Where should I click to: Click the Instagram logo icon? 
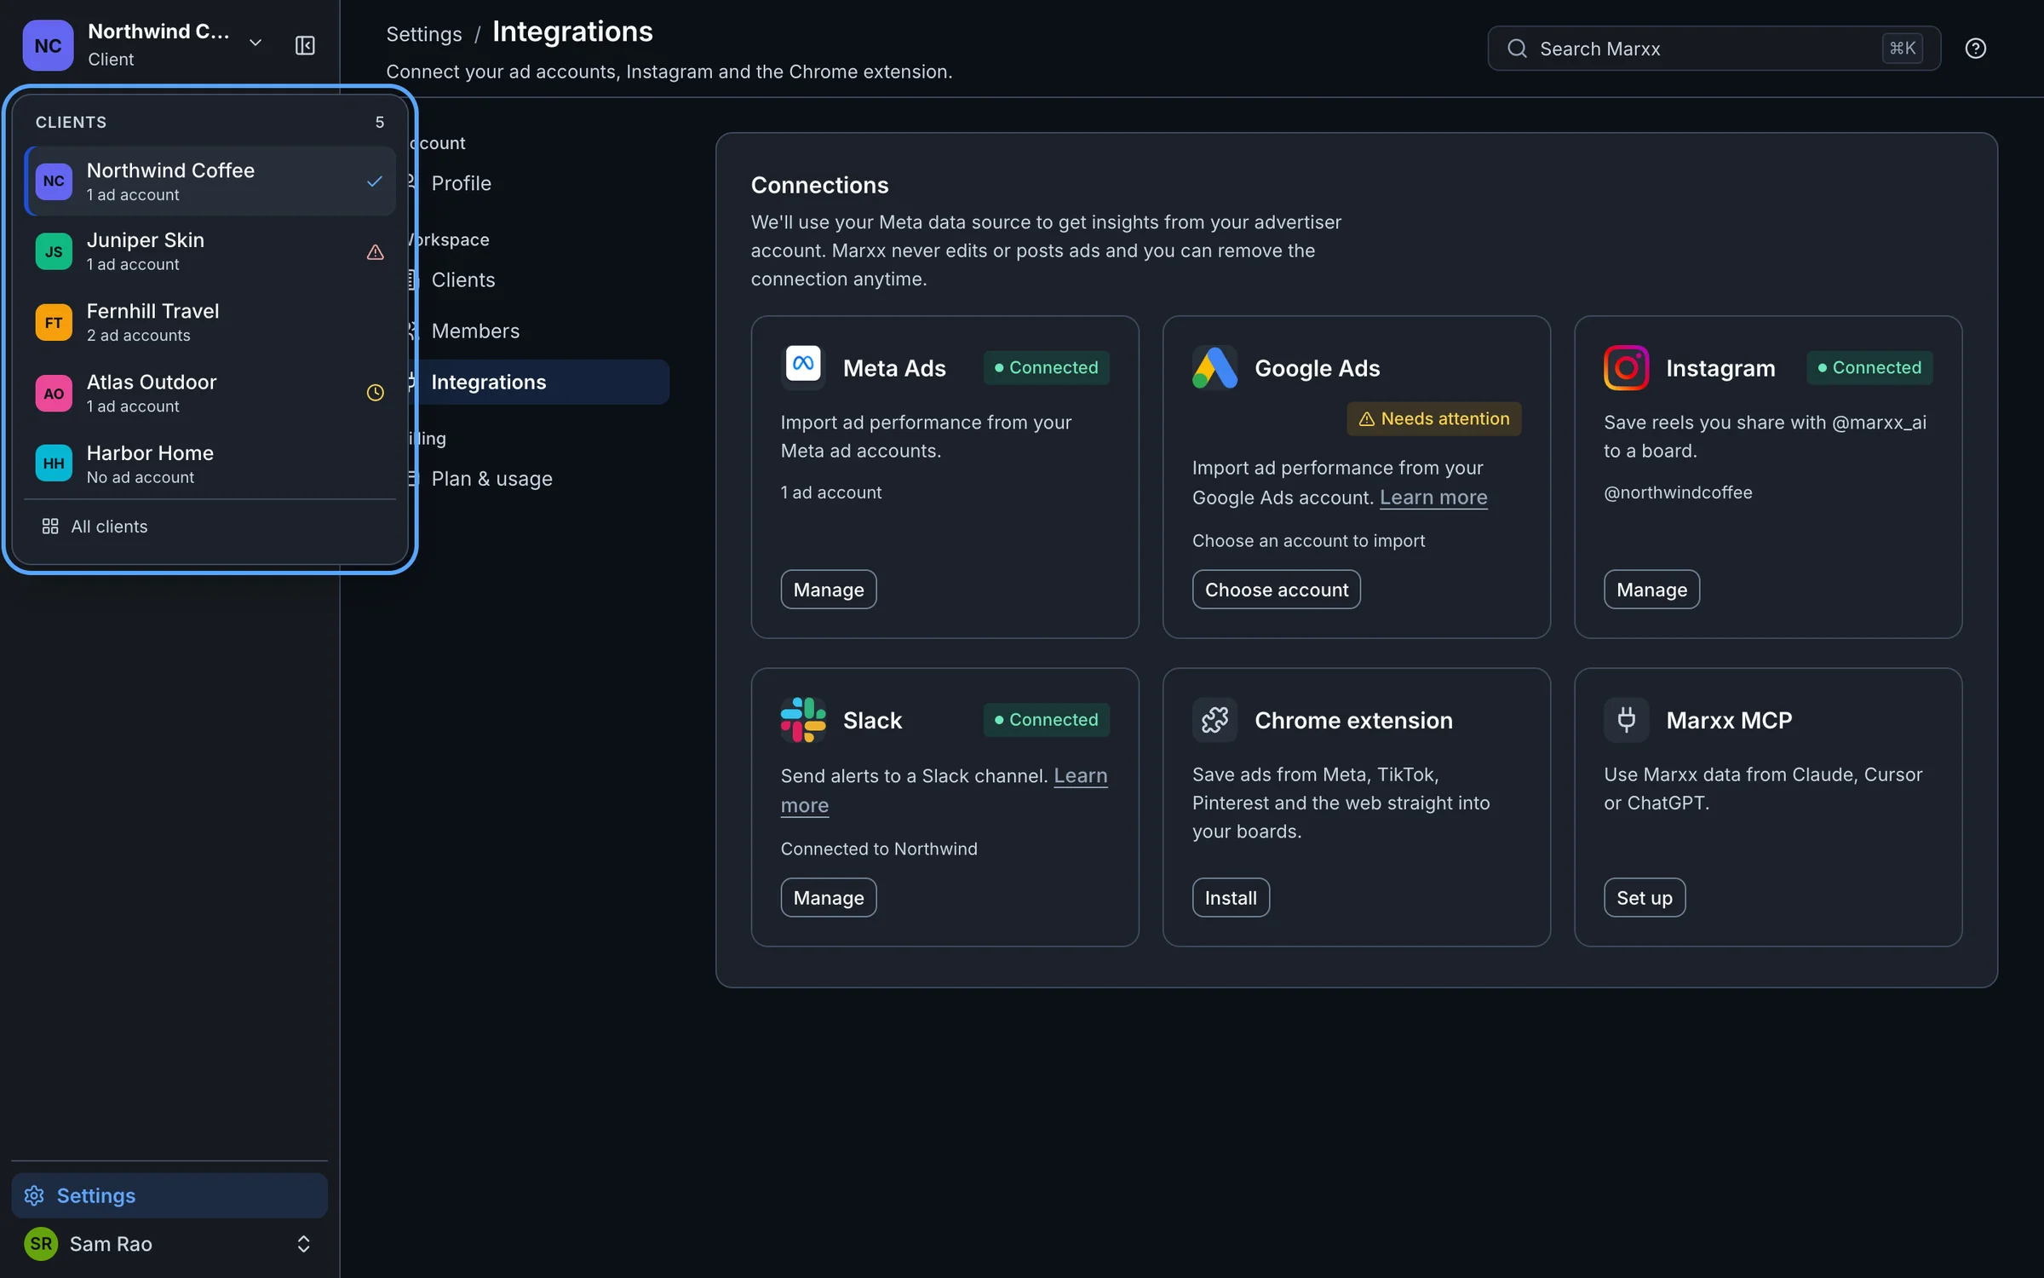(x=1626, y=366)
